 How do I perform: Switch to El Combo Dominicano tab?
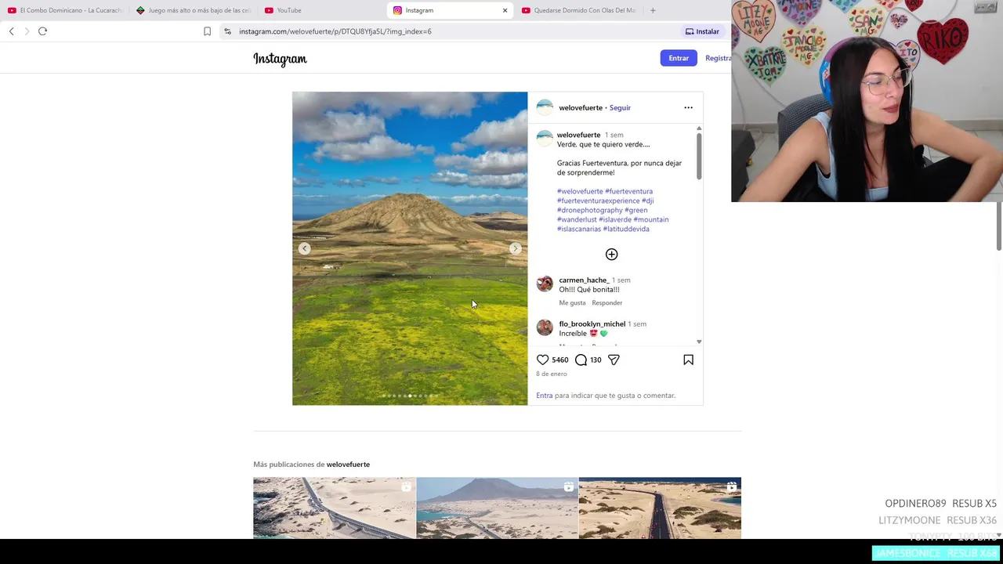(x=65, y=10)
